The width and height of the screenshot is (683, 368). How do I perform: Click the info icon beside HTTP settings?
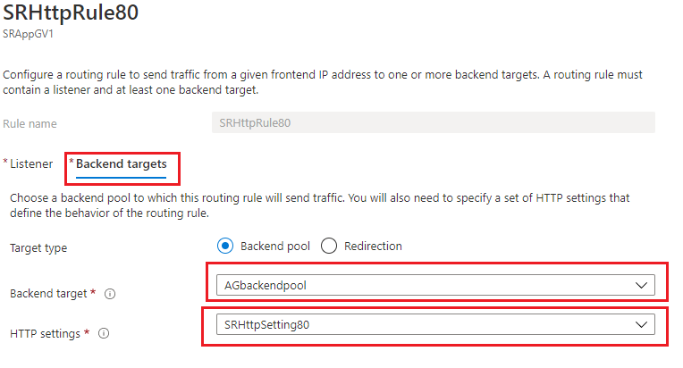105,334
